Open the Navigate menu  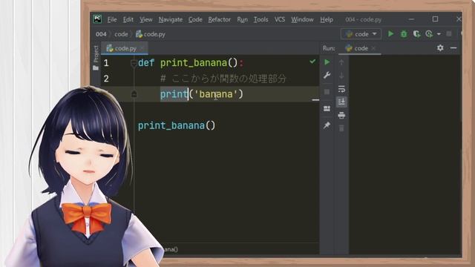tap(171, 20)
